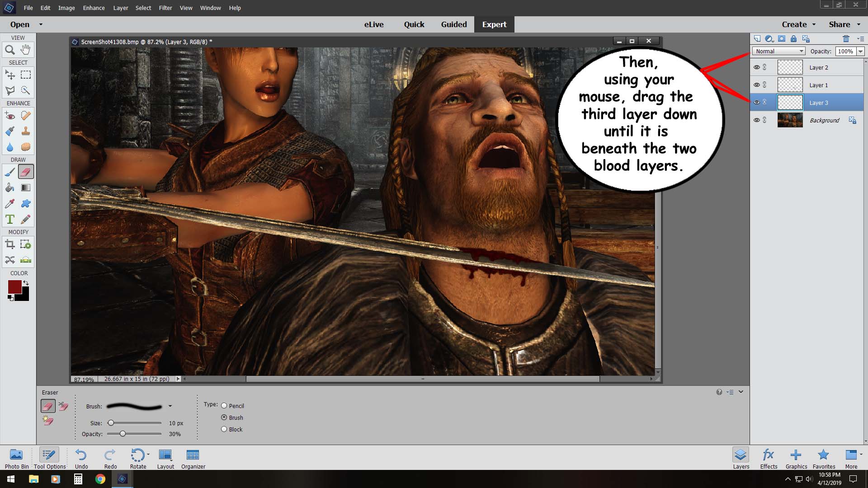
Task: Select the Rectangular Marquee tool
Action: 26,75
